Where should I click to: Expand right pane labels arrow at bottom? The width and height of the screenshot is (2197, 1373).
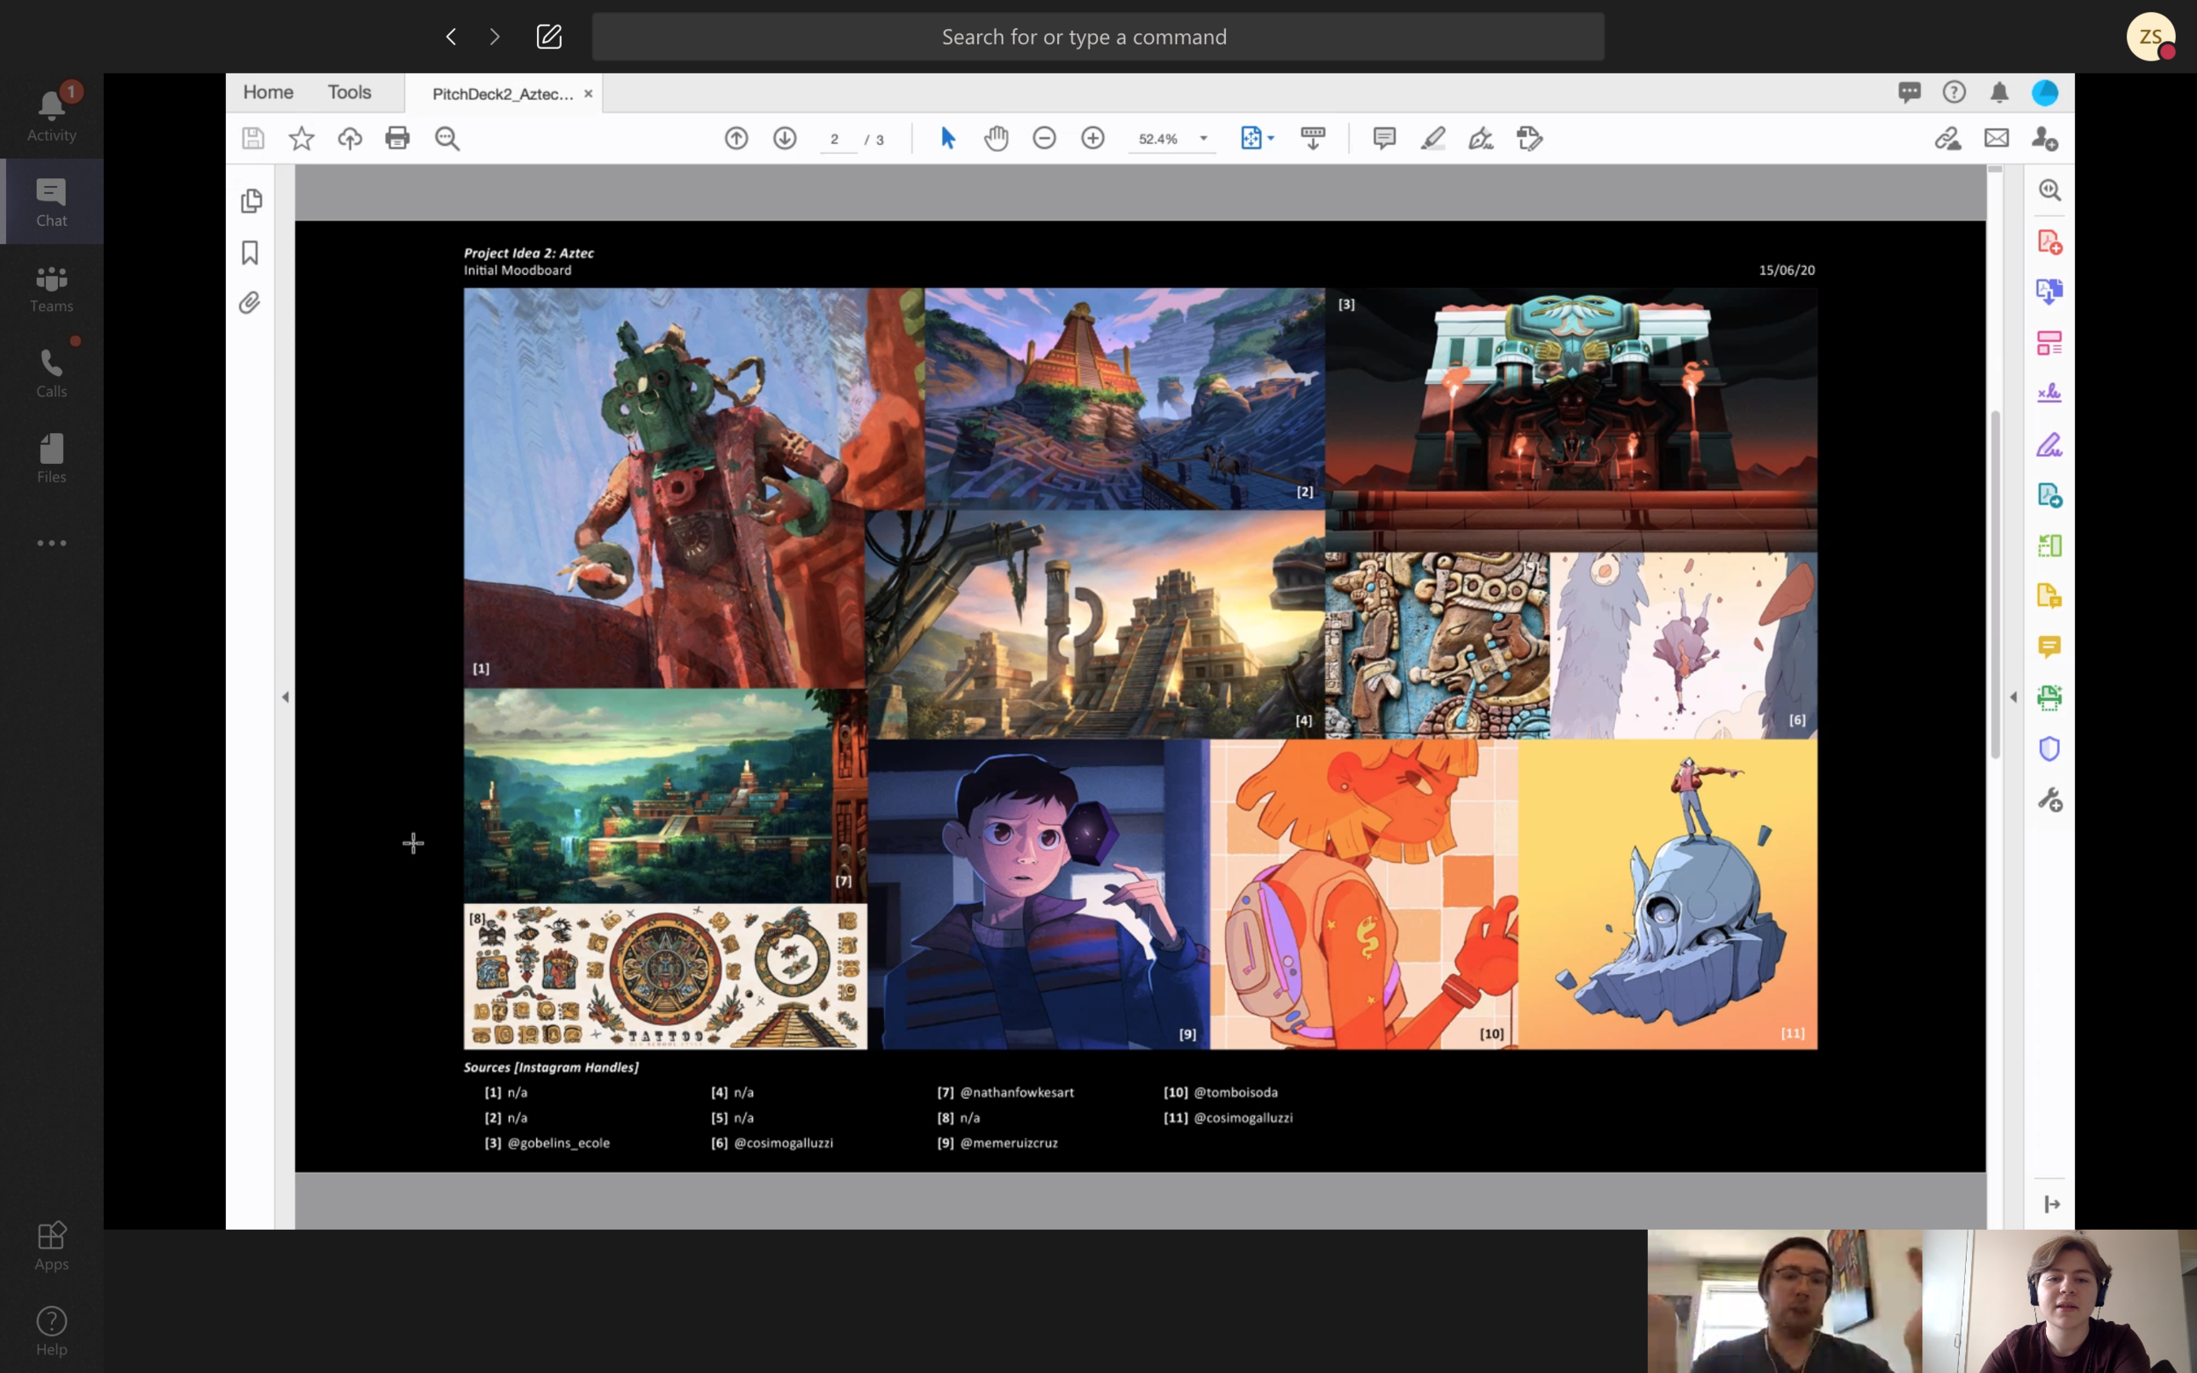(x=2052, y=1204)
